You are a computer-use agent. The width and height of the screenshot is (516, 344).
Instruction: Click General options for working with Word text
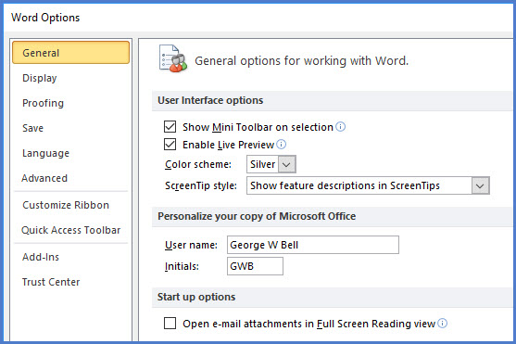tap(301, 61)
